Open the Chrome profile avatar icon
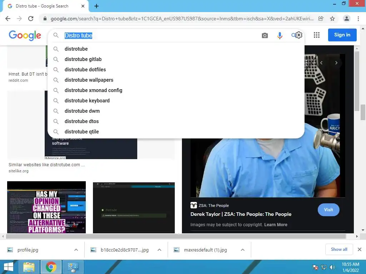366x274 pixels. pos(347,19)
